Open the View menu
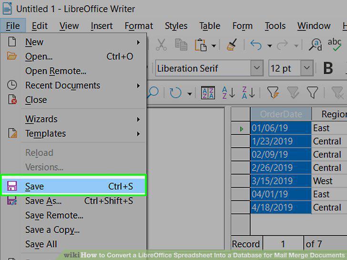This screenshot has width=347, height=260. [69, 26]
